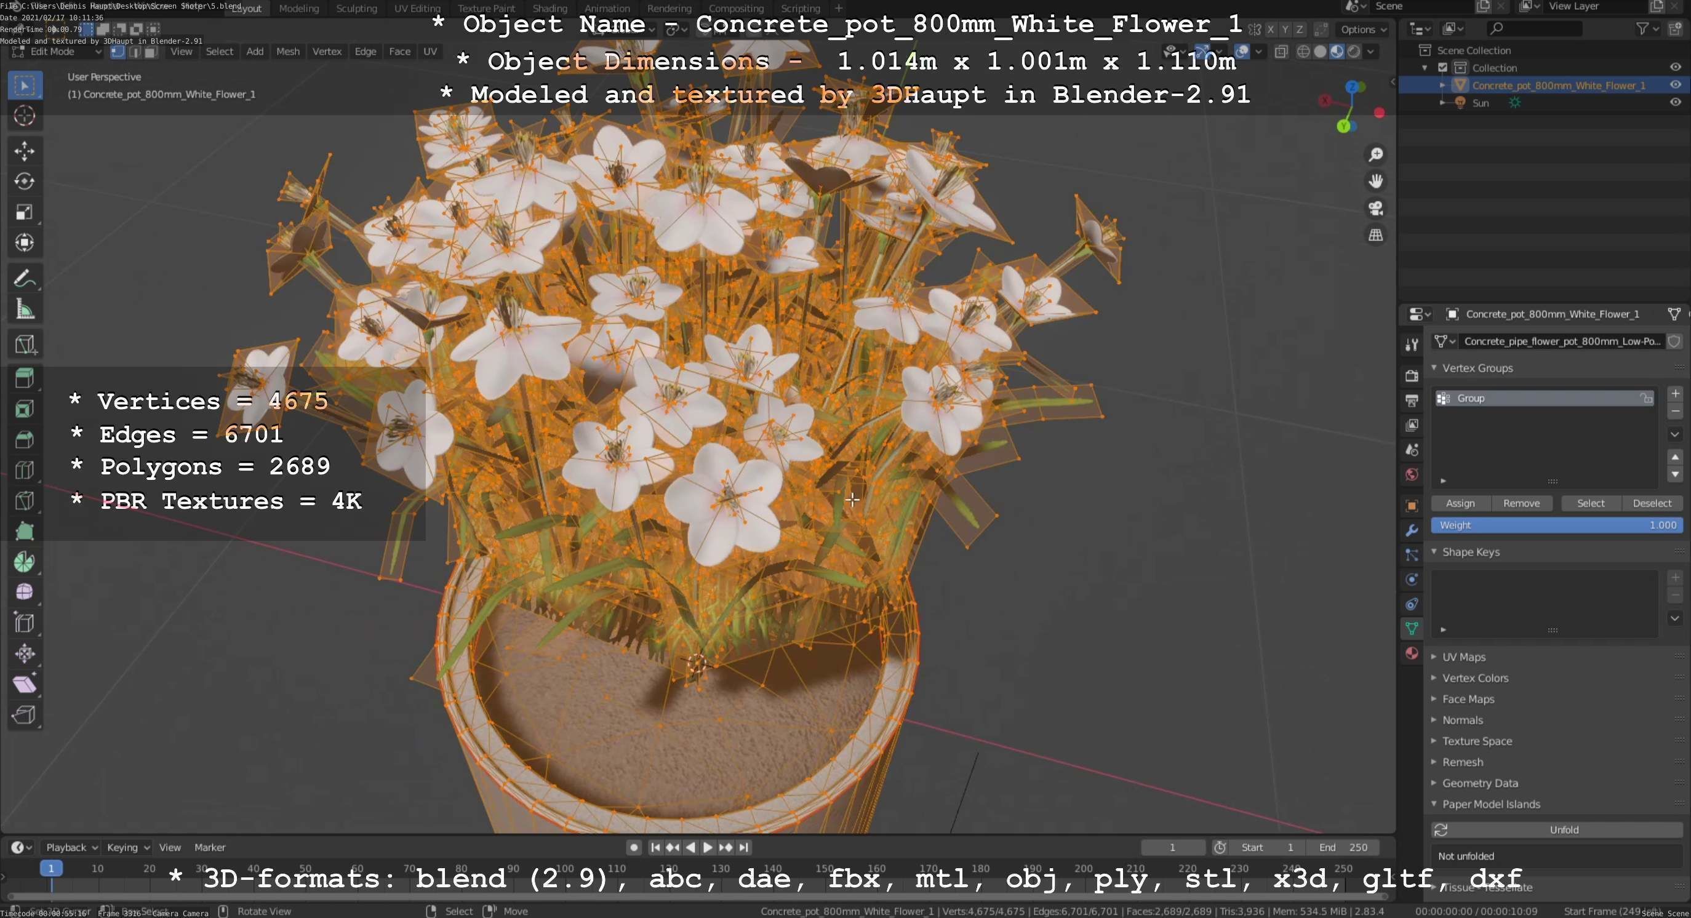Select the Knife tool
This screenshot has height=918, width=1691.
tap(24, 501)
